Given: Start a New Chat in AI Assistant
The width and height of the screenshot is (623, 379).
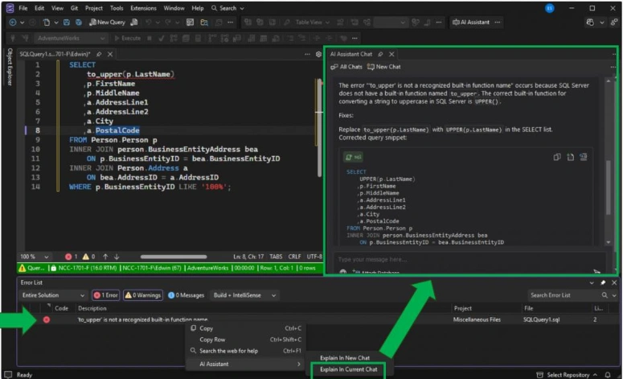Looking at the screenshot, I should click(x=383, y=67).
